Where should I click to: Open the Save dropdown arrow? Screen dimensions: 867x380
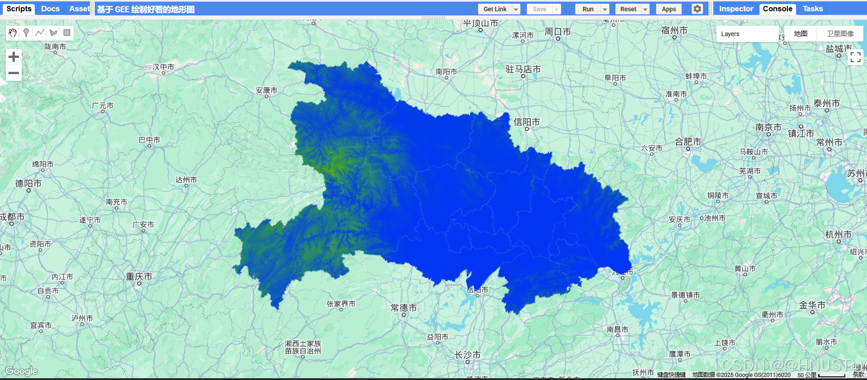coord(557,9)
